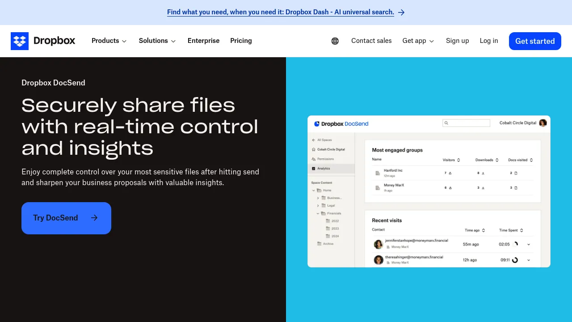The image size is (572, 322).
Task: Click the 55m ago time value
Action: (x=471, y=244)
